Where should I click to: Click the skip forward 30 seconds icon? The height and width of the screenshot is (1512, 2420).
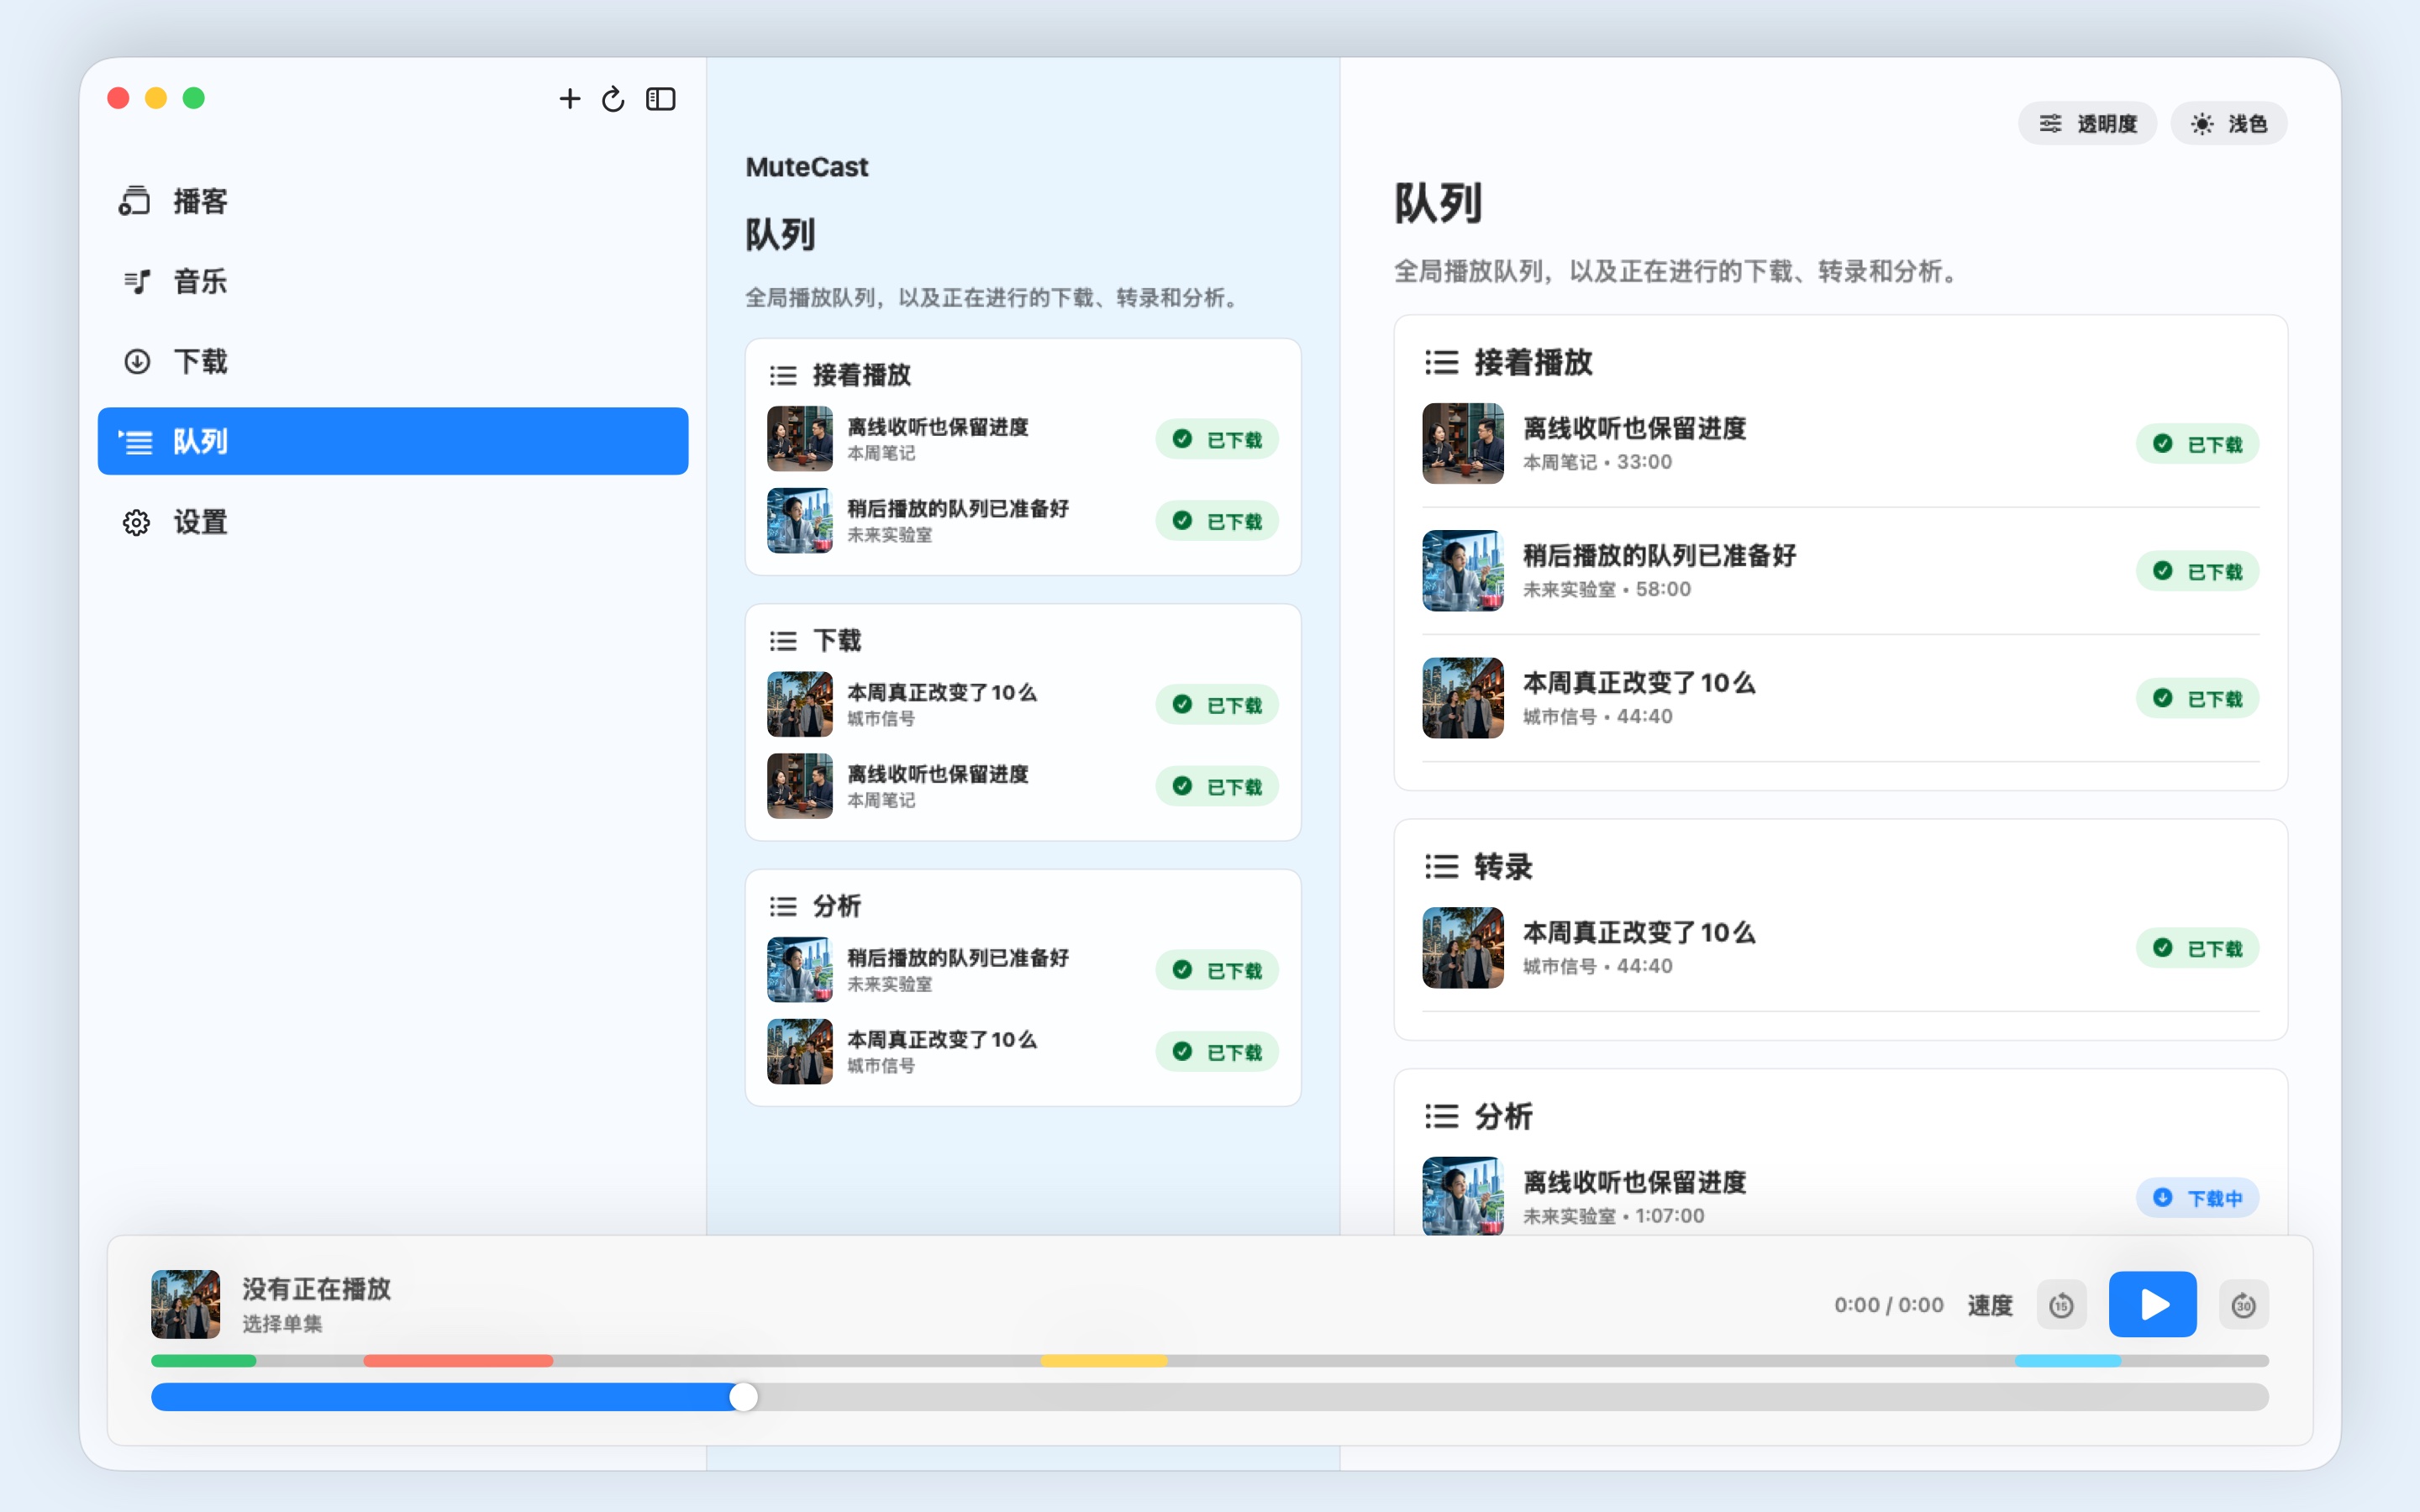click(x=2243, y=1305)
